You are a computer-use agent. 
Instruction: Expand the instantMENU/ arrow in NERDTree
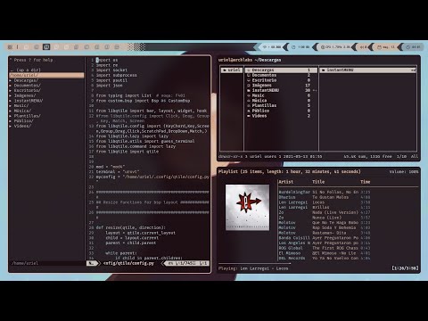(x=11, y=101)
